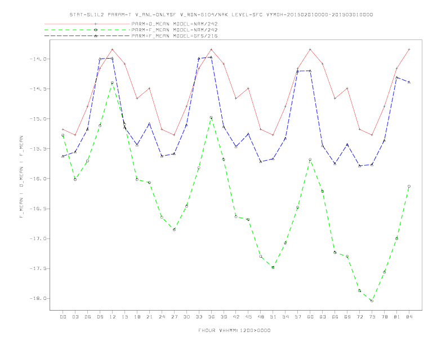Click the green circle marker at hour 84
The width and height of the screenshot is (446, 345).
(409, 187)
